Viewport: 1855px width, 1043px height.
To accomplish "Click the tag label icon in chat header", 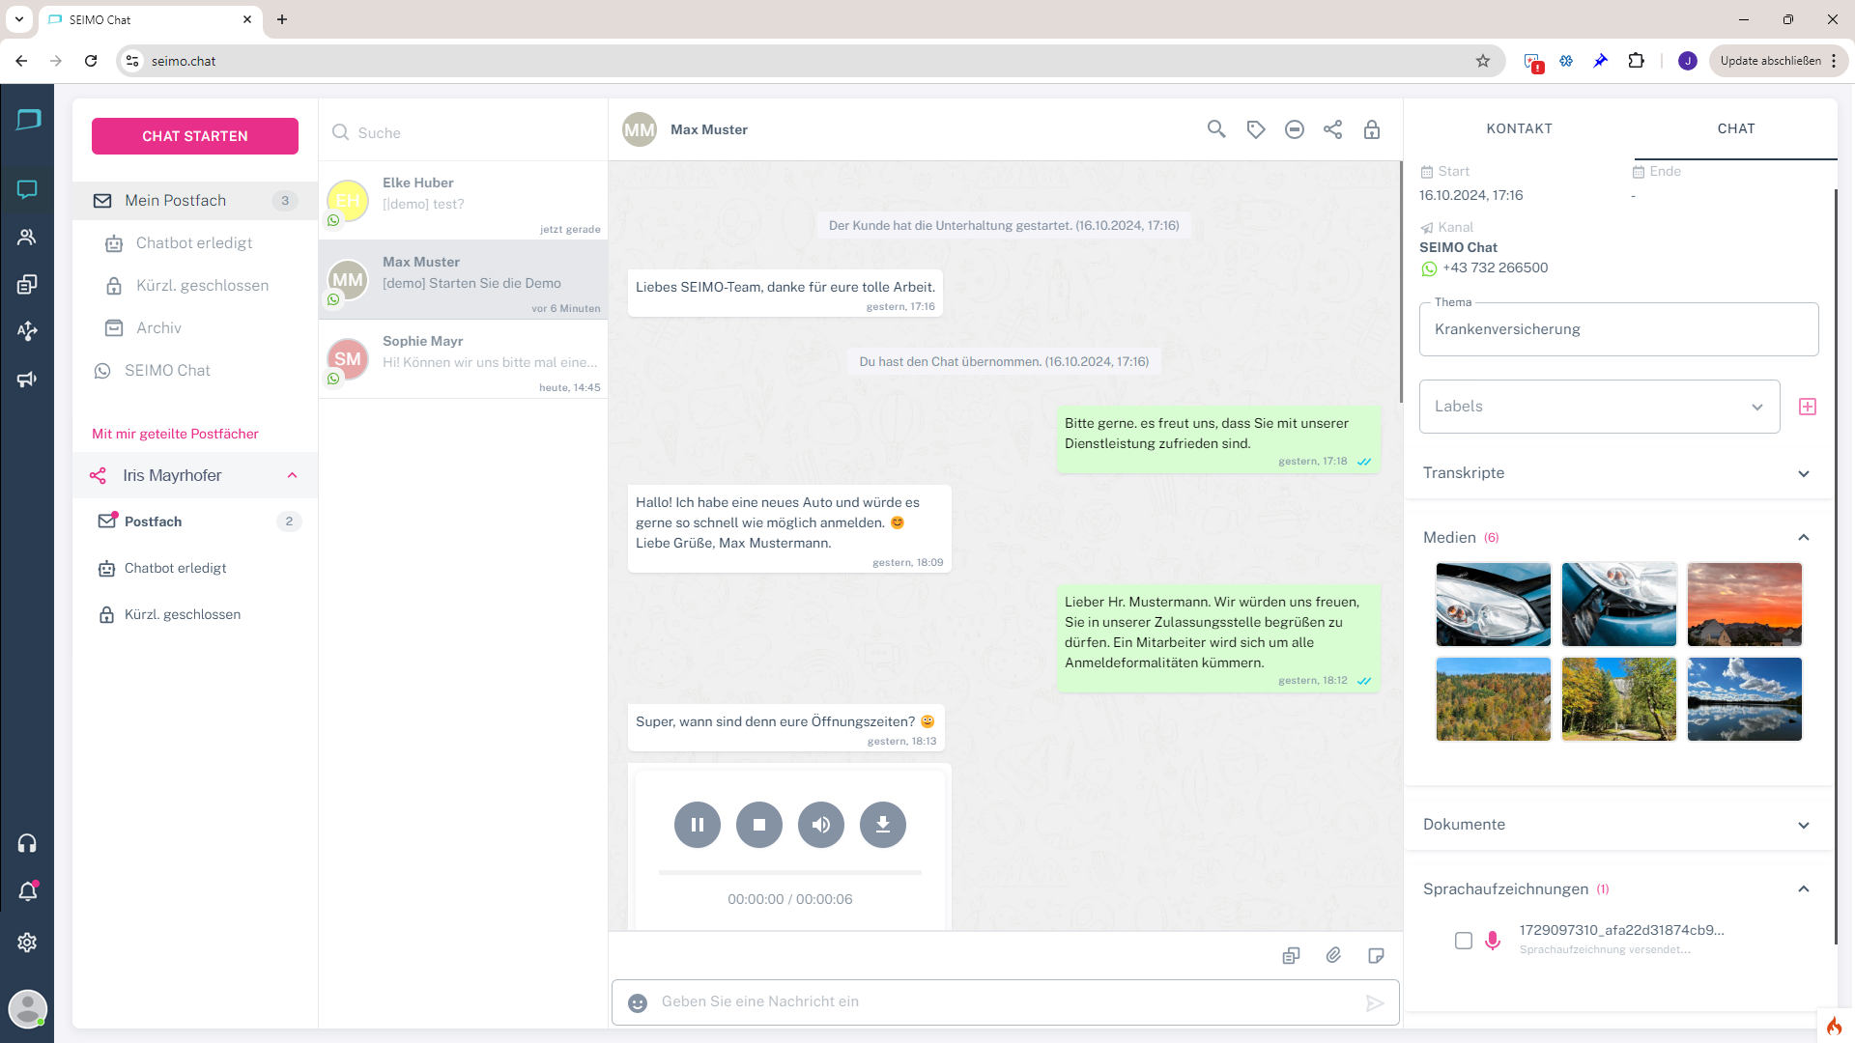I will tap(1256, 129).
